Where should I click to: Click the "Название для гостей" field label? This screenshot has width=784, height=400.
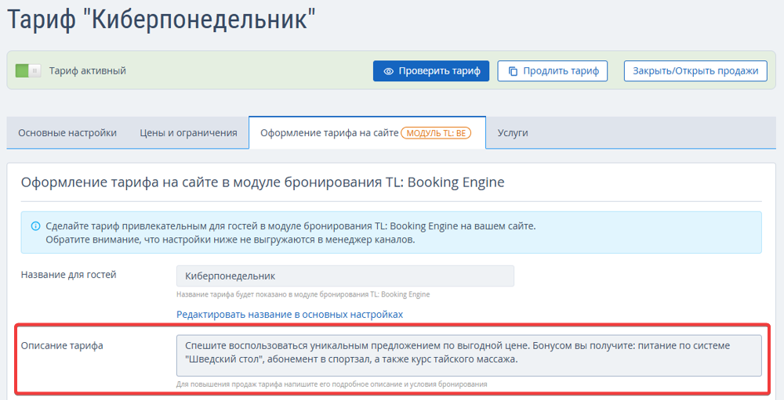pyautogui.click(x=69, y=275)
